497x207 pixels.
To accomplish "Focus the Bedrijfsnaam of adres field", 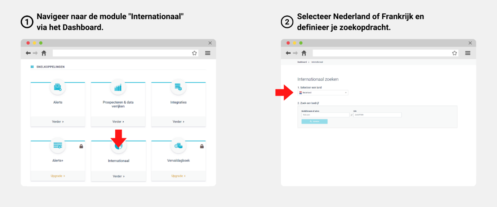I will pyautogui.click(x=325, y=115).
